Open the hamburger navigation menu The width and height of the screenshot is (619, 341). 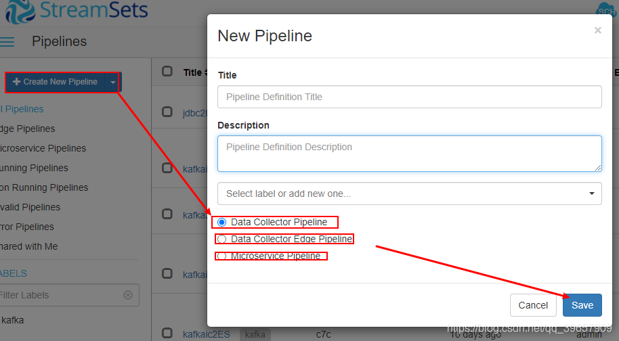click(x=7, y=42)
